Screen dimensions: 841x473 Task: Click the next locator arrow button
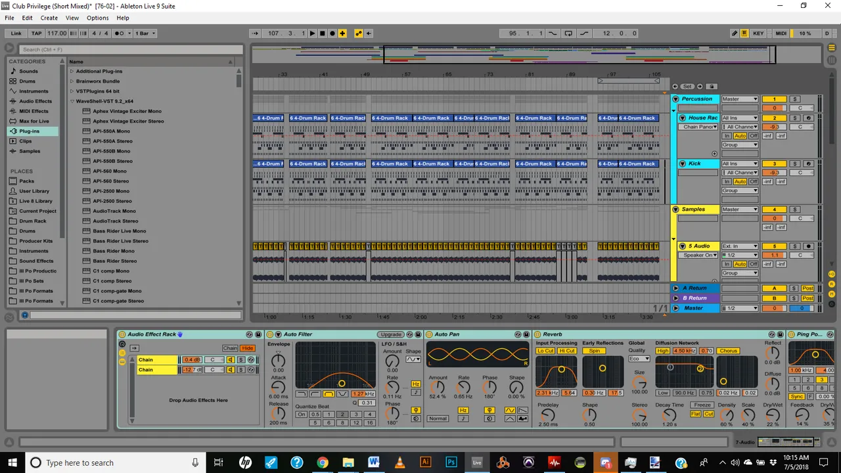(700, 87)
